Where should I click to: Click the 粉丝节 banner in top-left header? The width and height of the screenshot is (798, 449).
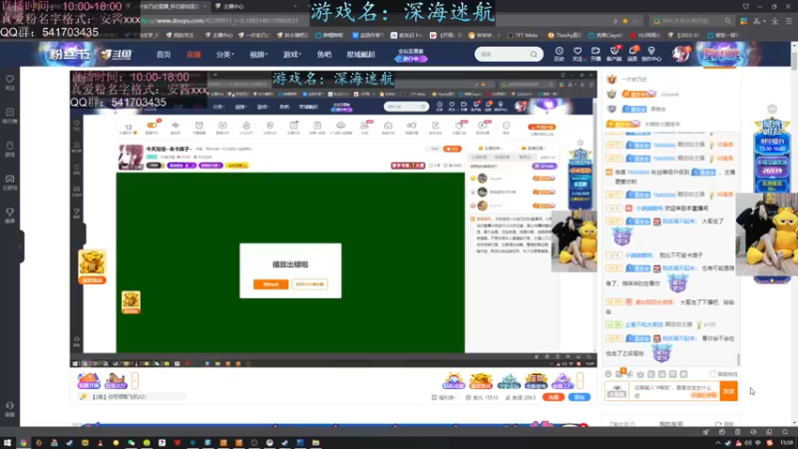[x=70, y=54]
